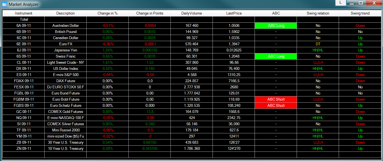Click the 2342,75 last price cell
Screen dimensions: 383x161
234,118
